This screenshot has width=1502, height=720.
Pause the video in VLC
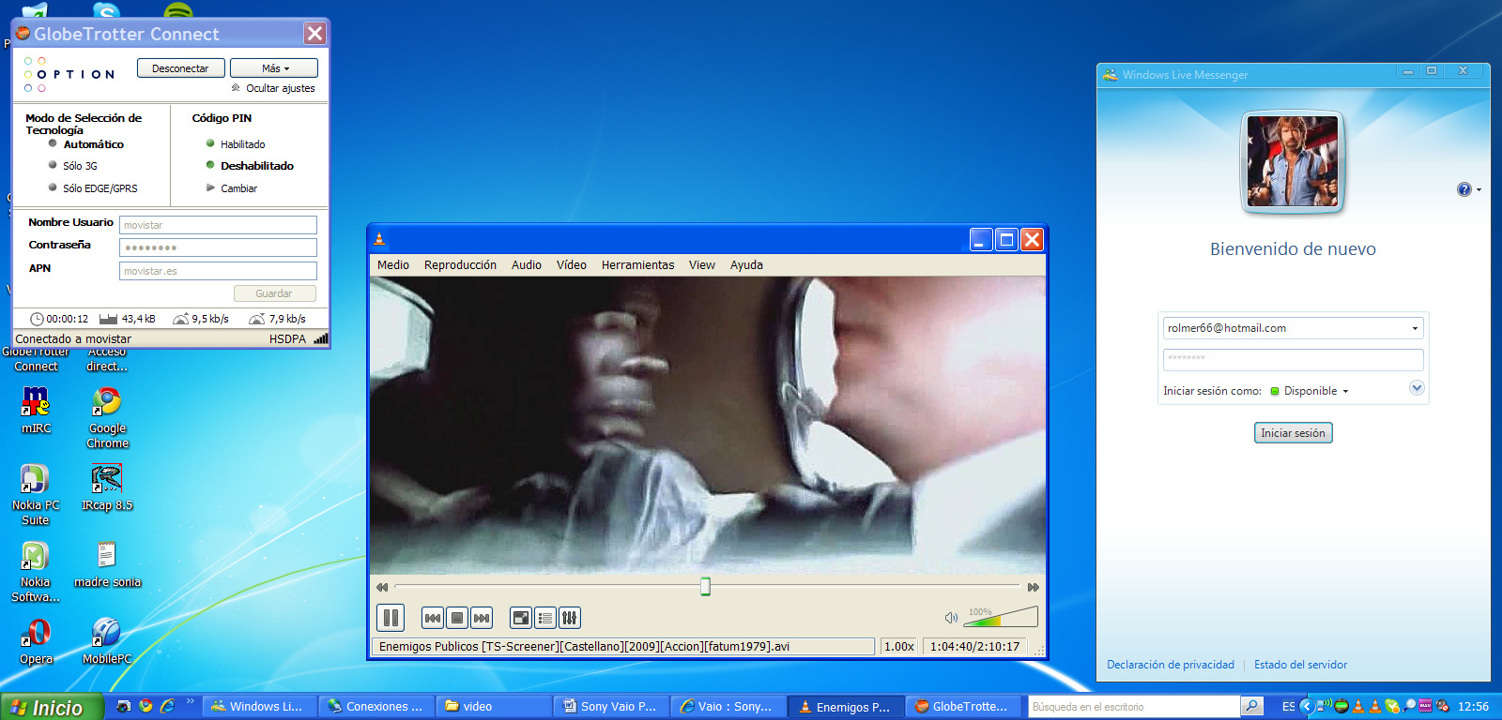391,618
